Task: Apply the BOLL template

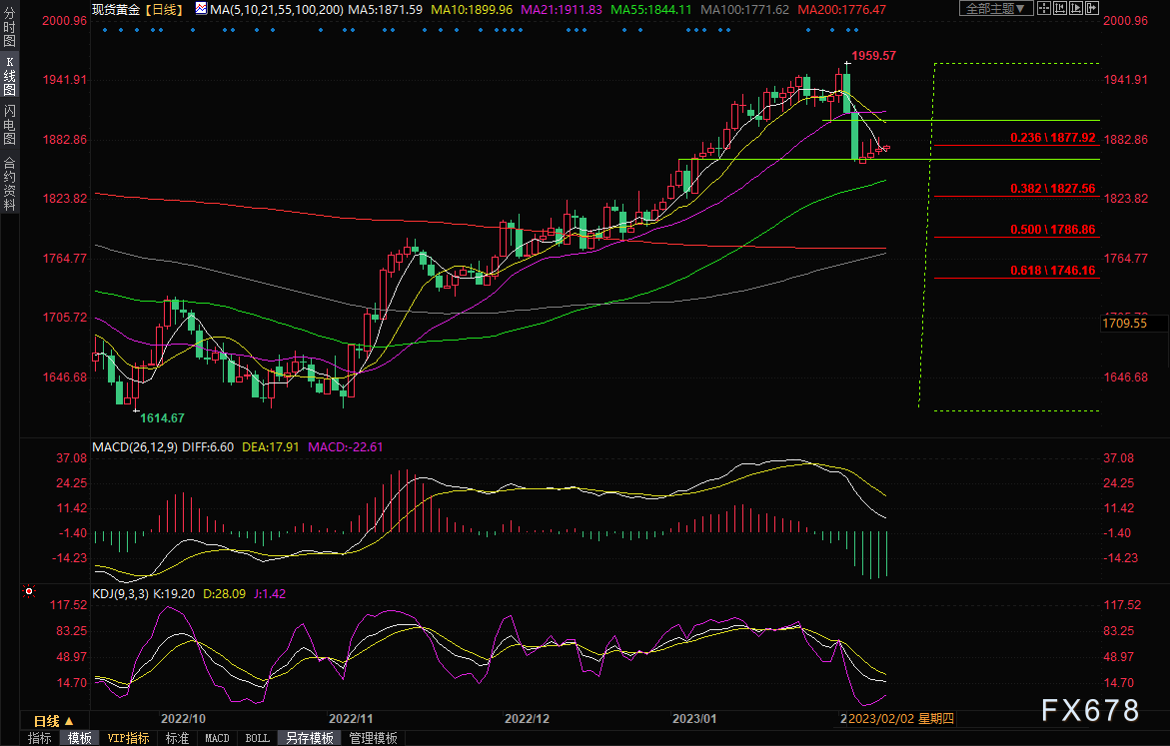Action: pos(258,738)
